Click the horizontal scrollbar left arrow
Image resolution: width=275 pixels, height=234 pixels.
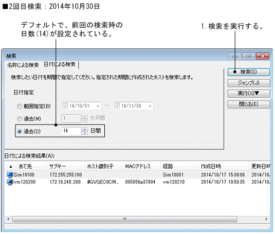coord(8,219)
